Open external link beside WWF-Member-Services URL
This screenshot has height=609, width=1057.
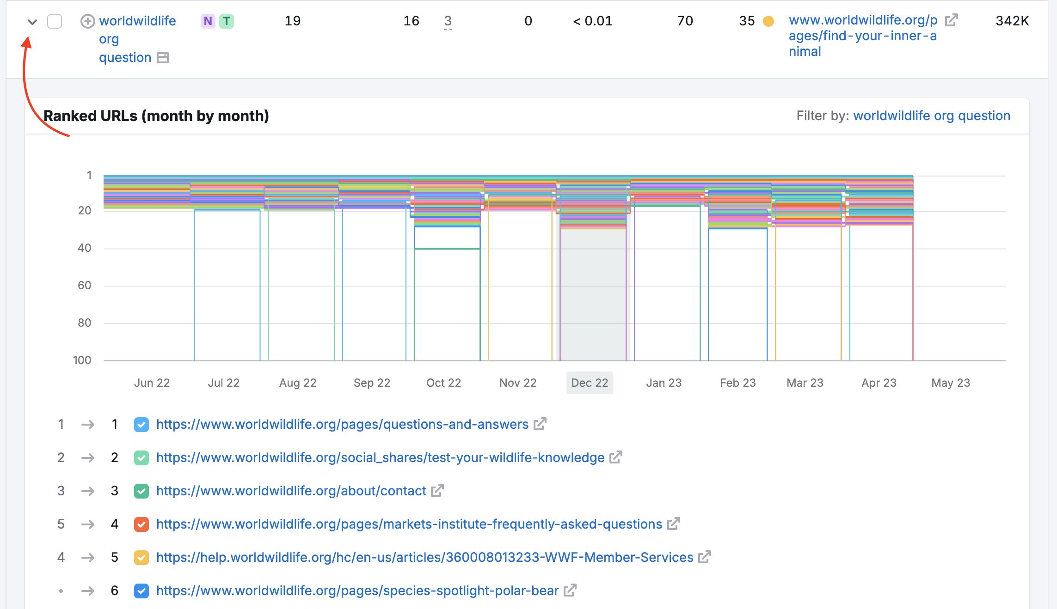(705, 557)
